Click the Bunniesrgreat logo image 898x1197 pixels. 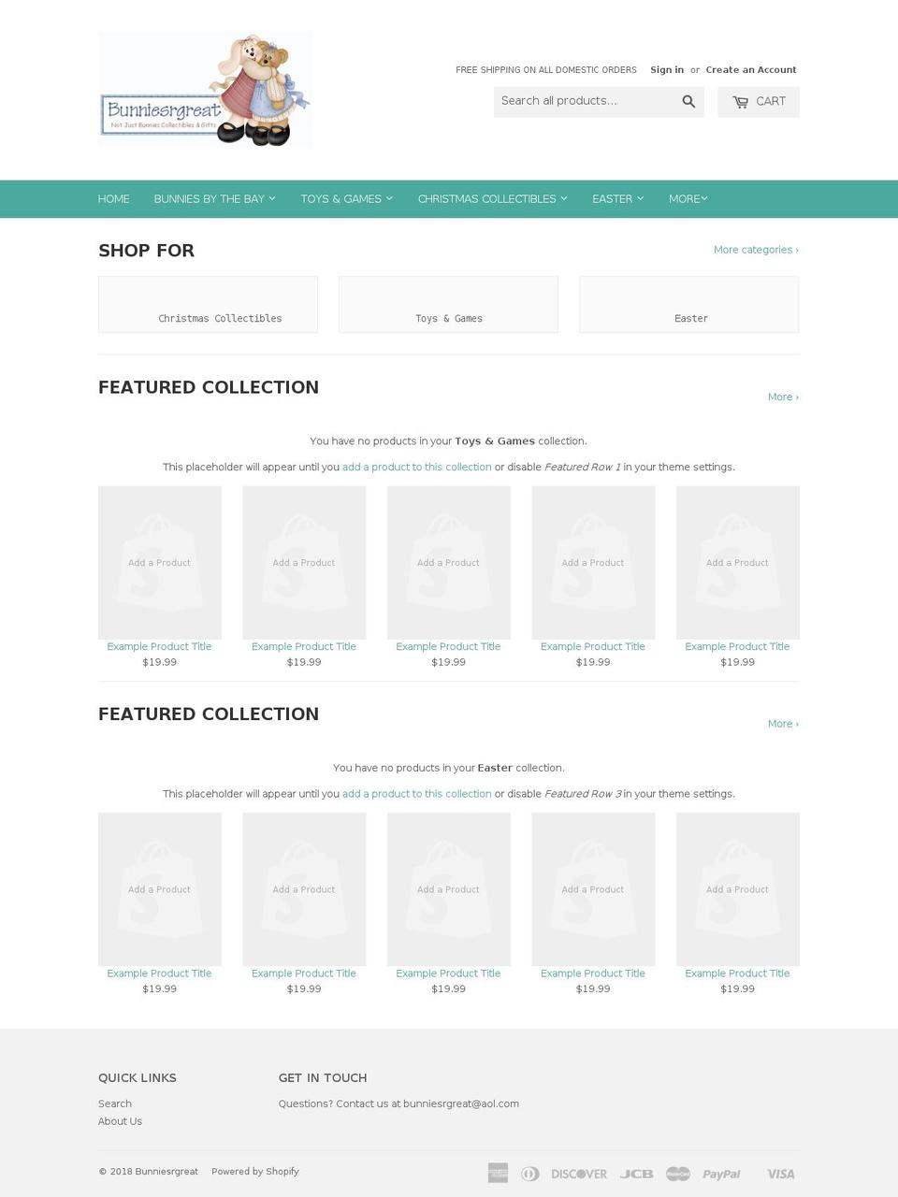point(206,89)
